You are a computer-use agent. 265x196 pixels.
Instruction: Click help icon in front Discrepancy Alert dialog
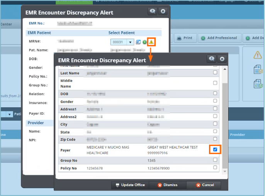211,59
